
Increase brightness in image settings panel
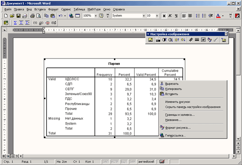177,40
